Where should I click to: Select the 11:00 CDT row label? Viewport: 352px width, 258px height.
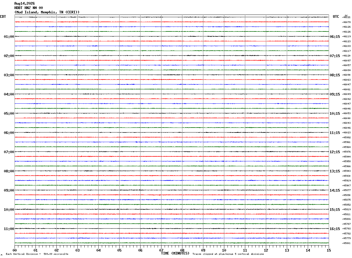[9, 229]
